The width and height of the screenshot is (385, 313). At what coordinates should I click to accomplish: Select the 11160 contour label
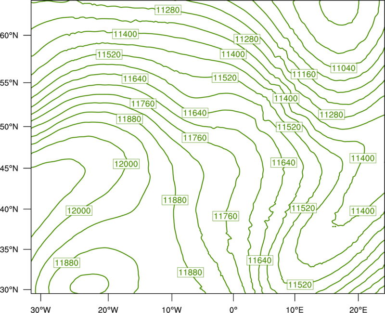click(304, 74)
